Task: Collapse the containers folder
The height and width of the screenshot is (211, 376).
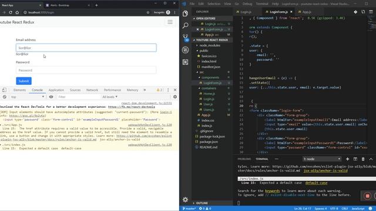Action: pyautogui.click(x=209, y=89)
